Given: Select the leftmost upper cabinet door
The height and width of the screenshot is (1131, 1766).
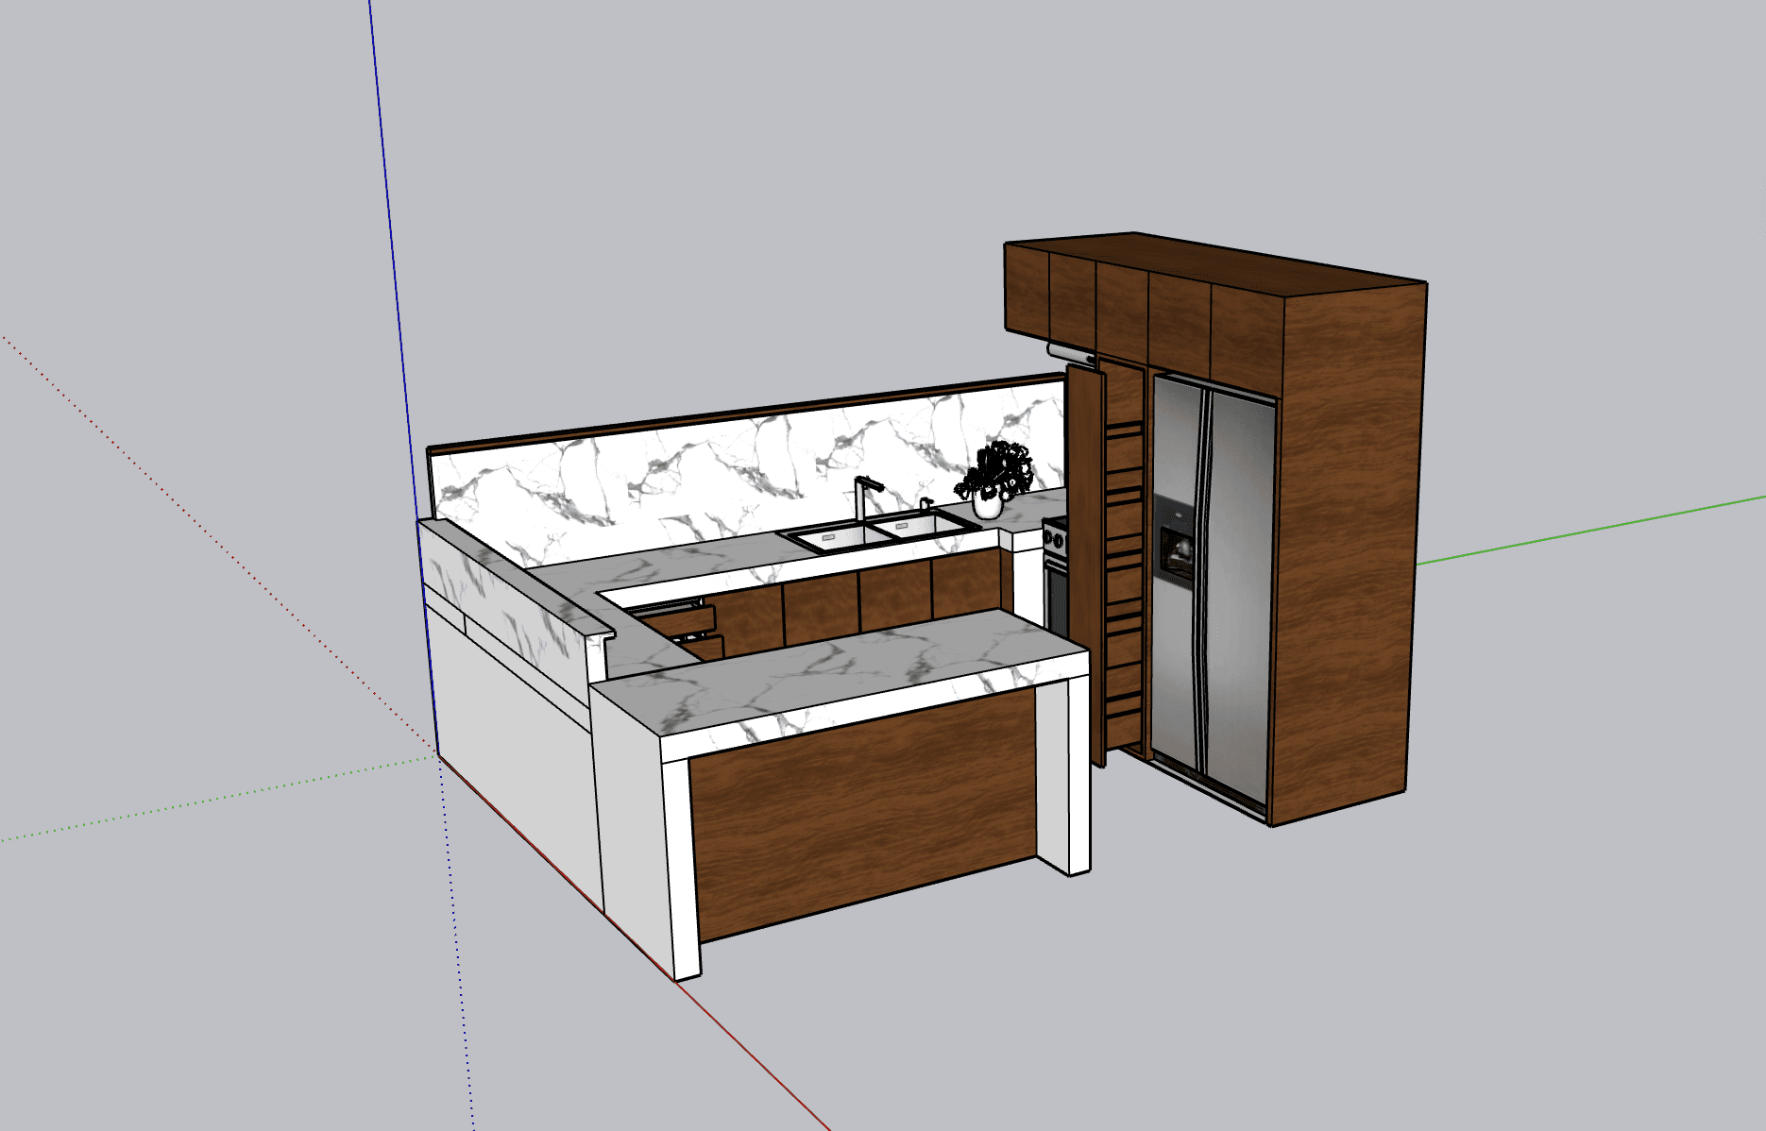Looking at the screenshot, I should 1027,290.
